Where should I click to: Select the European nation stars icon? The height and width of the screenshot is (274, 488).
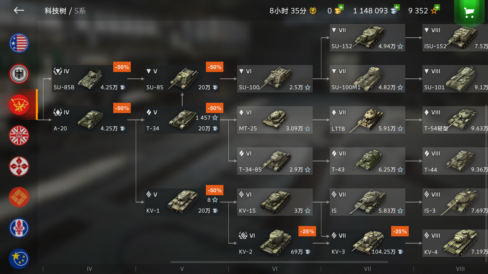19,259
